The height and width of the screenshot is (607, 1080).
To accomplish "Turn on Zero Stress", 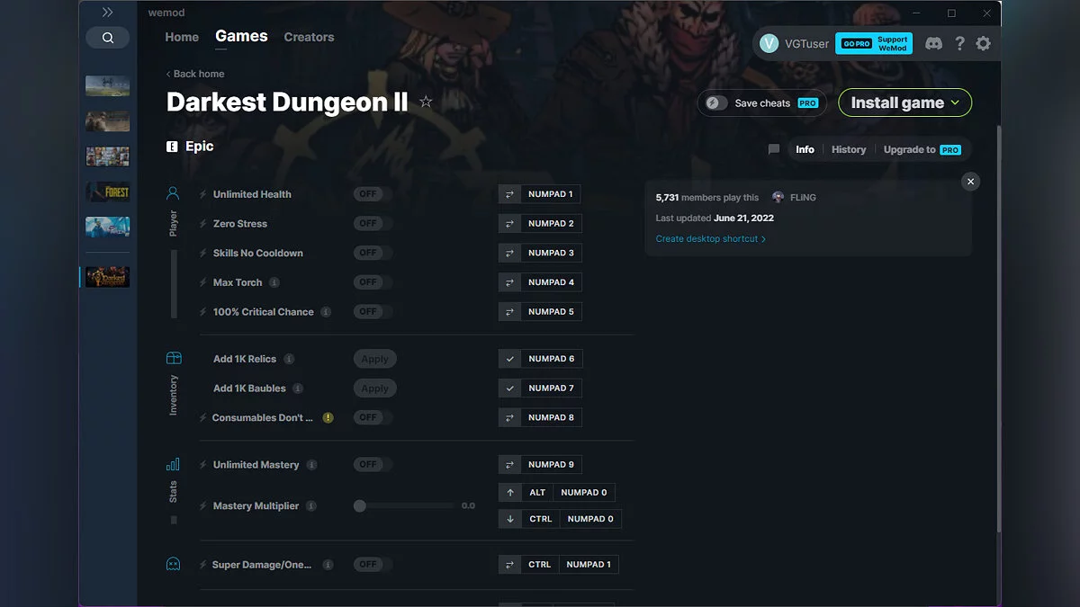I will [372, 223].
